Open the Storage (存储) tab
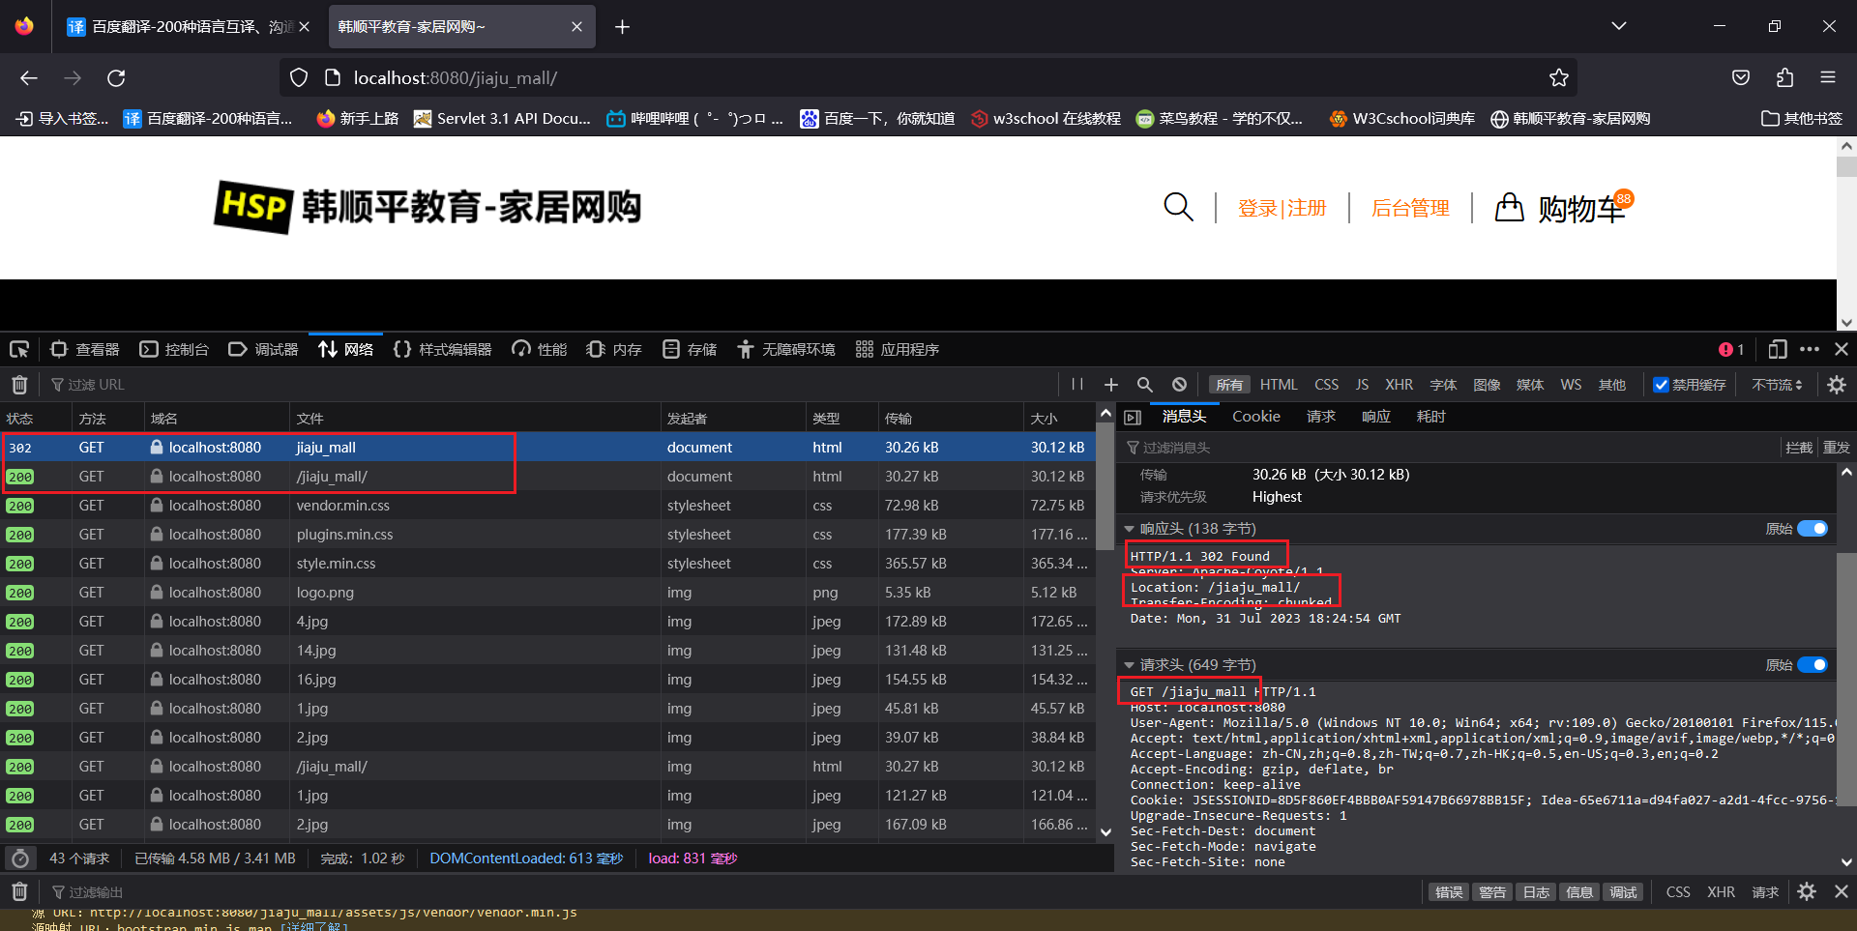 point(690,349)
